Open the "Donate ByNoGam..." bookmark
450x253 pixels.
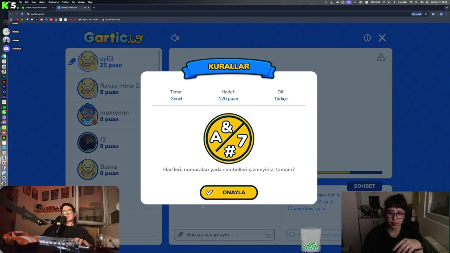(111, 20)
